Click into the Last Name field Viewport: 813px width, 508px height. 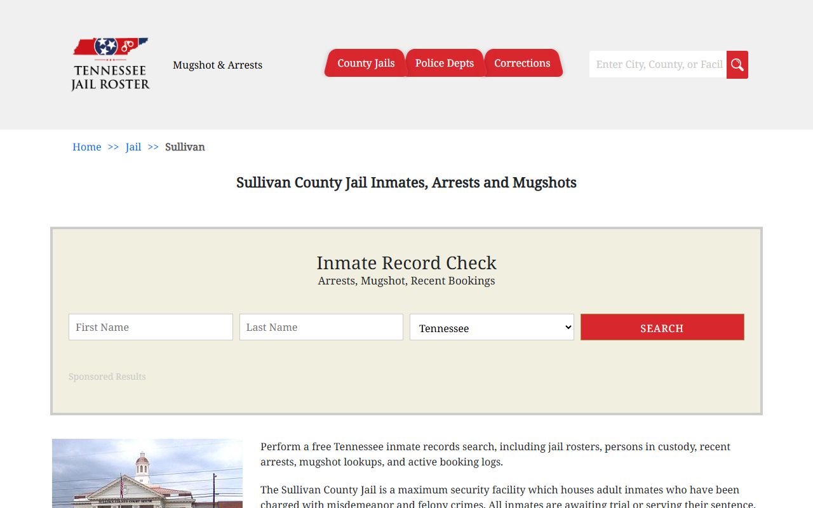click(x=321, y=327)
